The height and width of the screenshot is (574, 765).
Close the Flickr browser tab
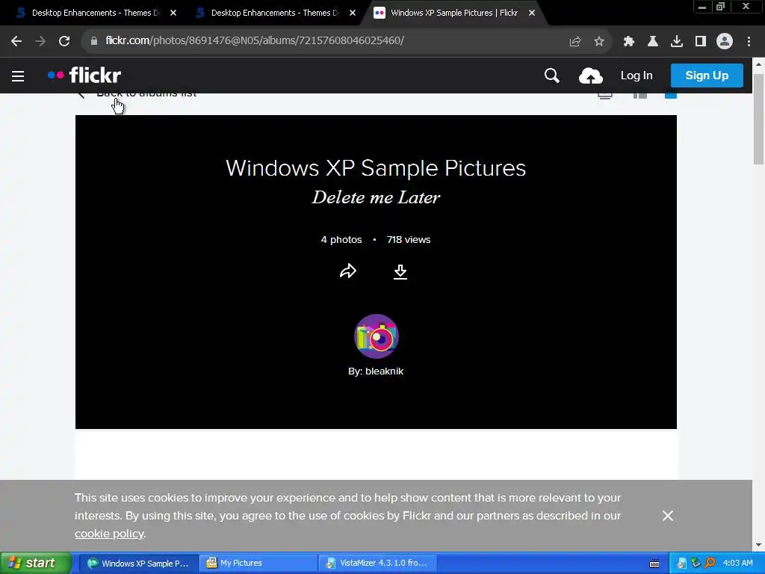(x=532, y=13)
